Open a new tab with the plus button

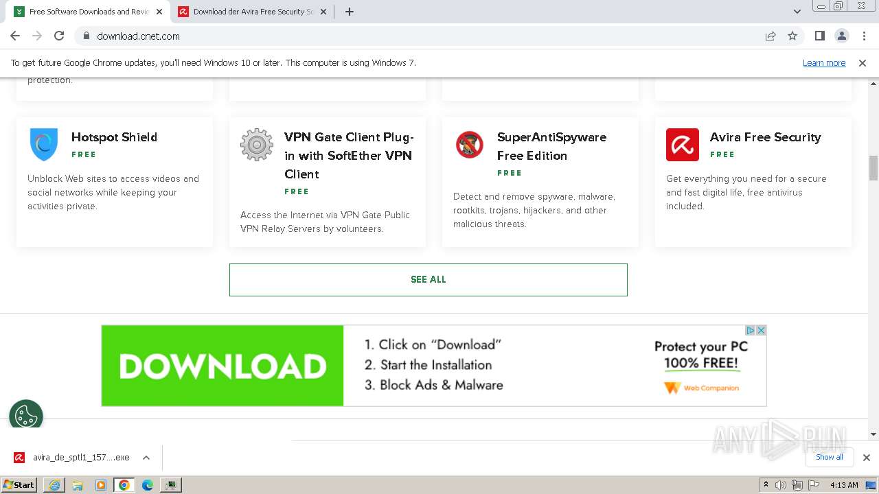(350, 12)
